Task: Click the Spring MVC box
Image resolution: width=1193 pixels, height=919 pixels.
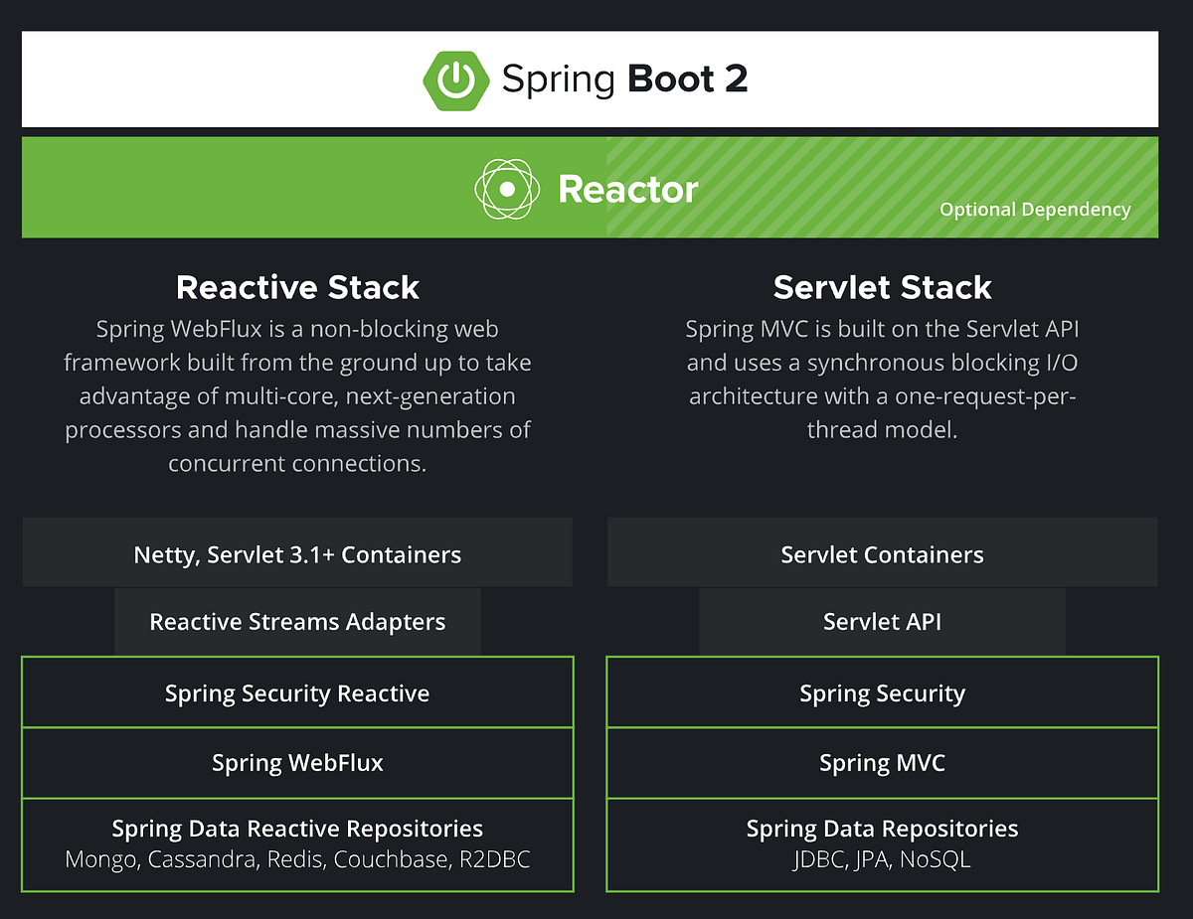Action: 882,763
